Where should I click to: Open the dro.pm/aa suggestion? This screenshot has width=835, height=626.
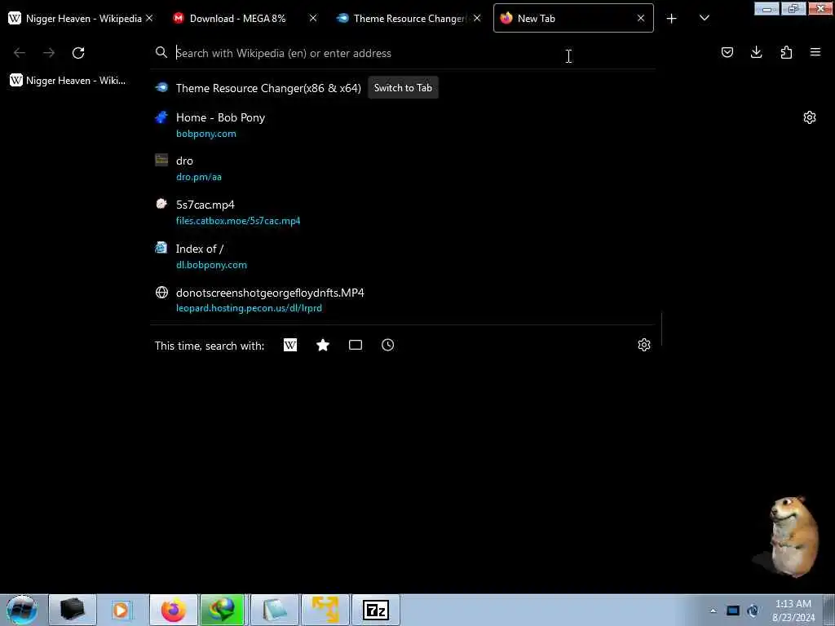(403, 168)
